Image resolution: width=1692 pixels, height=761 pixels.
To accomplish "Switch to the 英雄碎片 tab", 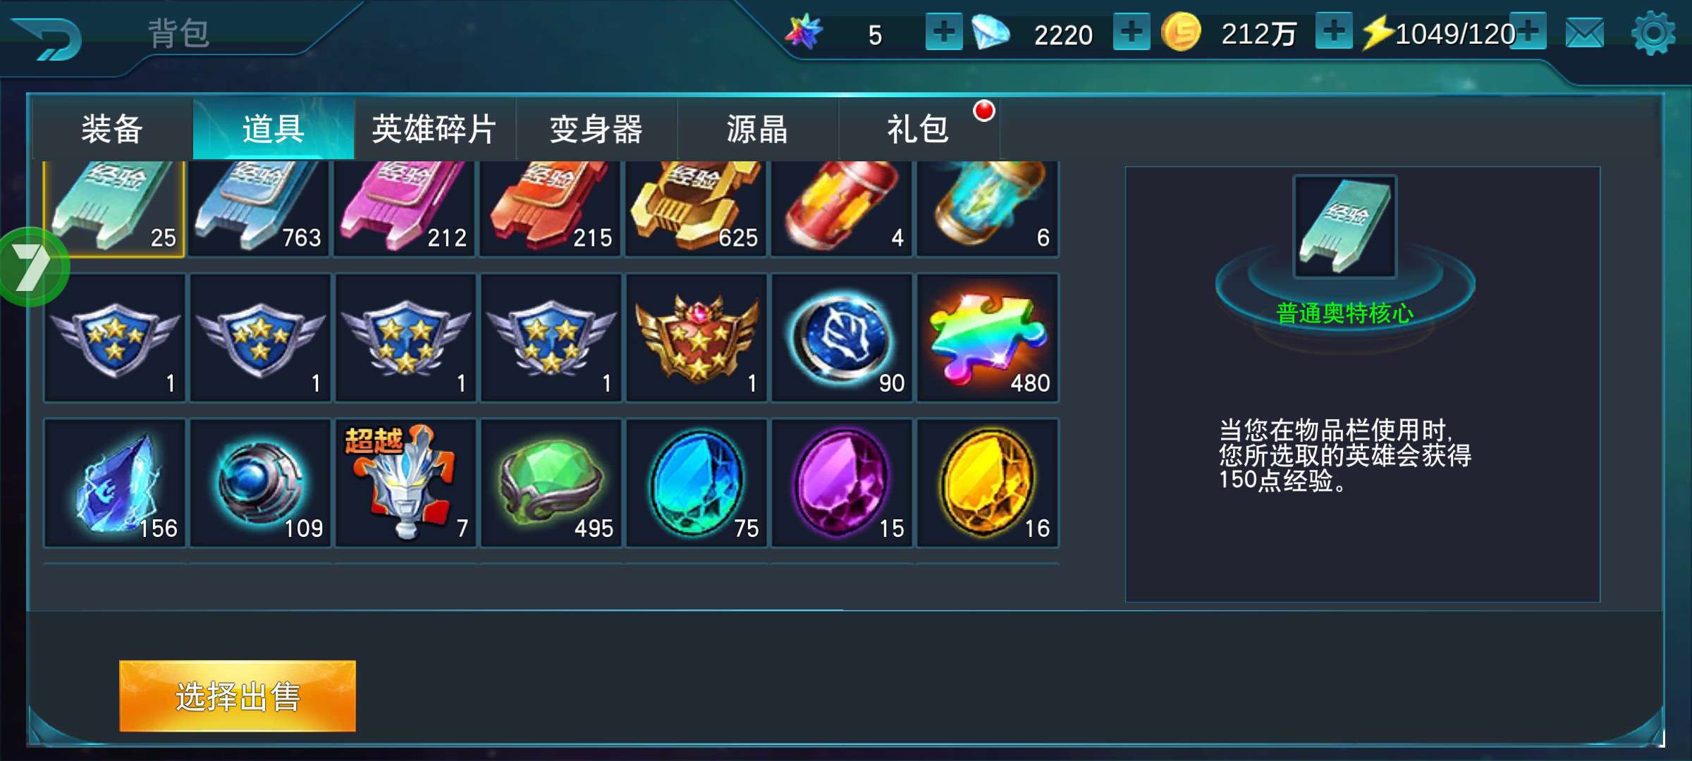I will (x=434, y=130).
